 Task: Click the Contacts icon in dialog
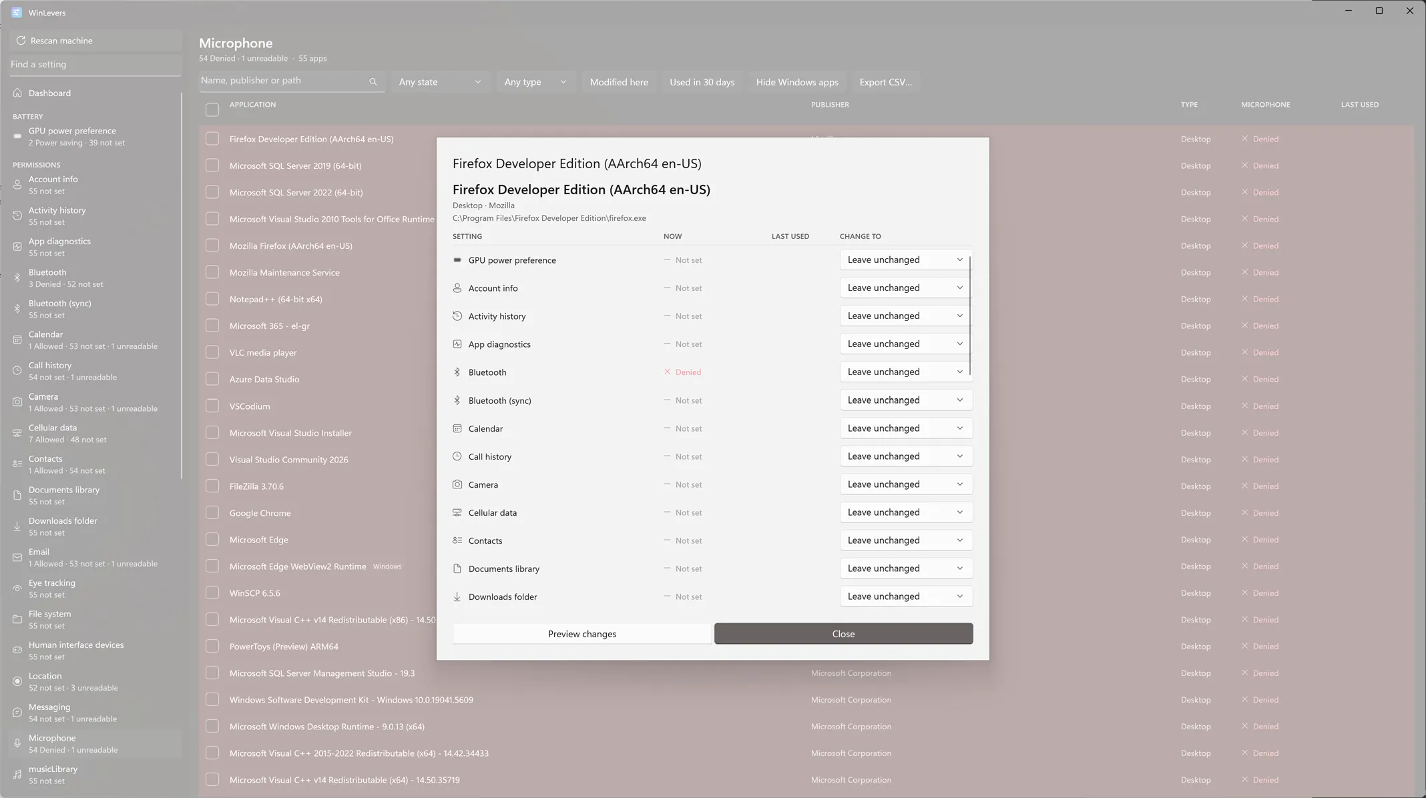pos(457,540)
